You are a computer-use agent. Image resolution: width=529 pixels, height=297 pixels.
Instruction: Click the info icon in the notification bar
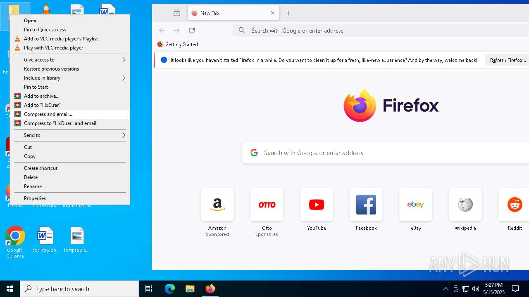tap(164, 60)
